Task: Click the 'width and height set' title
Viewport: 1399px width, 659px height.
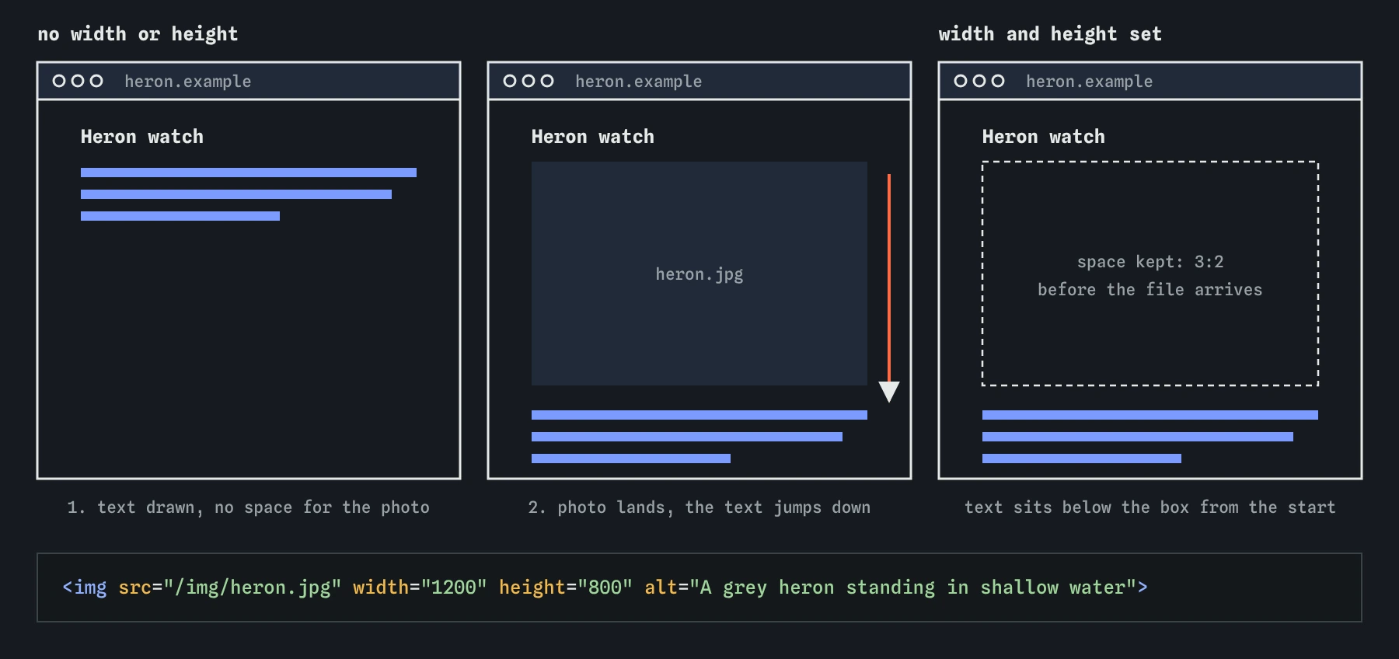Action: tap(1050, 34)
